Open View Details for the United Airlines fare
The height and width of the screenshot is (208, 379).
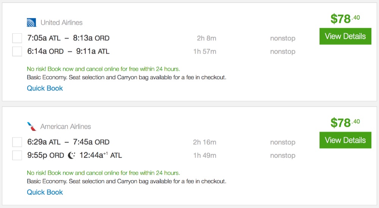point(345,36)
